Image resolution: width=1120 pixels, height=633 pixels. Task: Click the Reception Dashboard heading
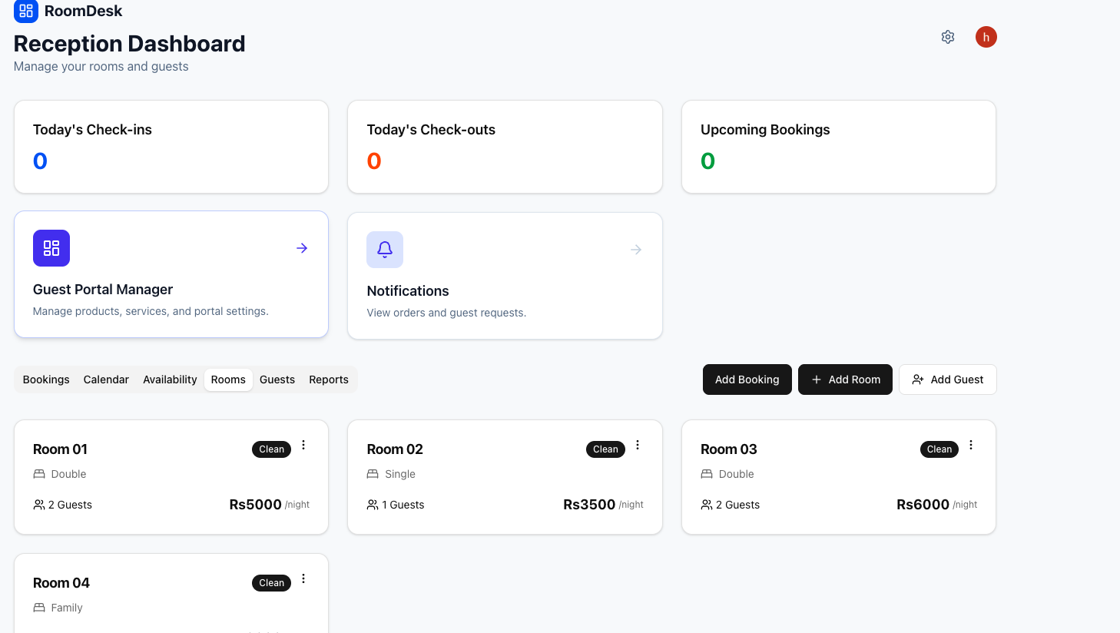[130, 44]
